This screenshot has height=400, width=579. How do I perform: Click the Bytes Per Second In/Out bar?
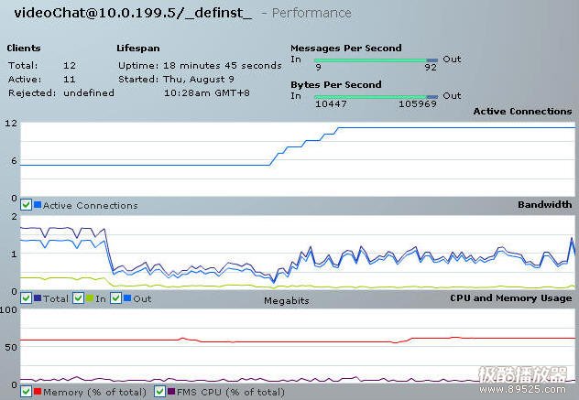tap(376, 95)
